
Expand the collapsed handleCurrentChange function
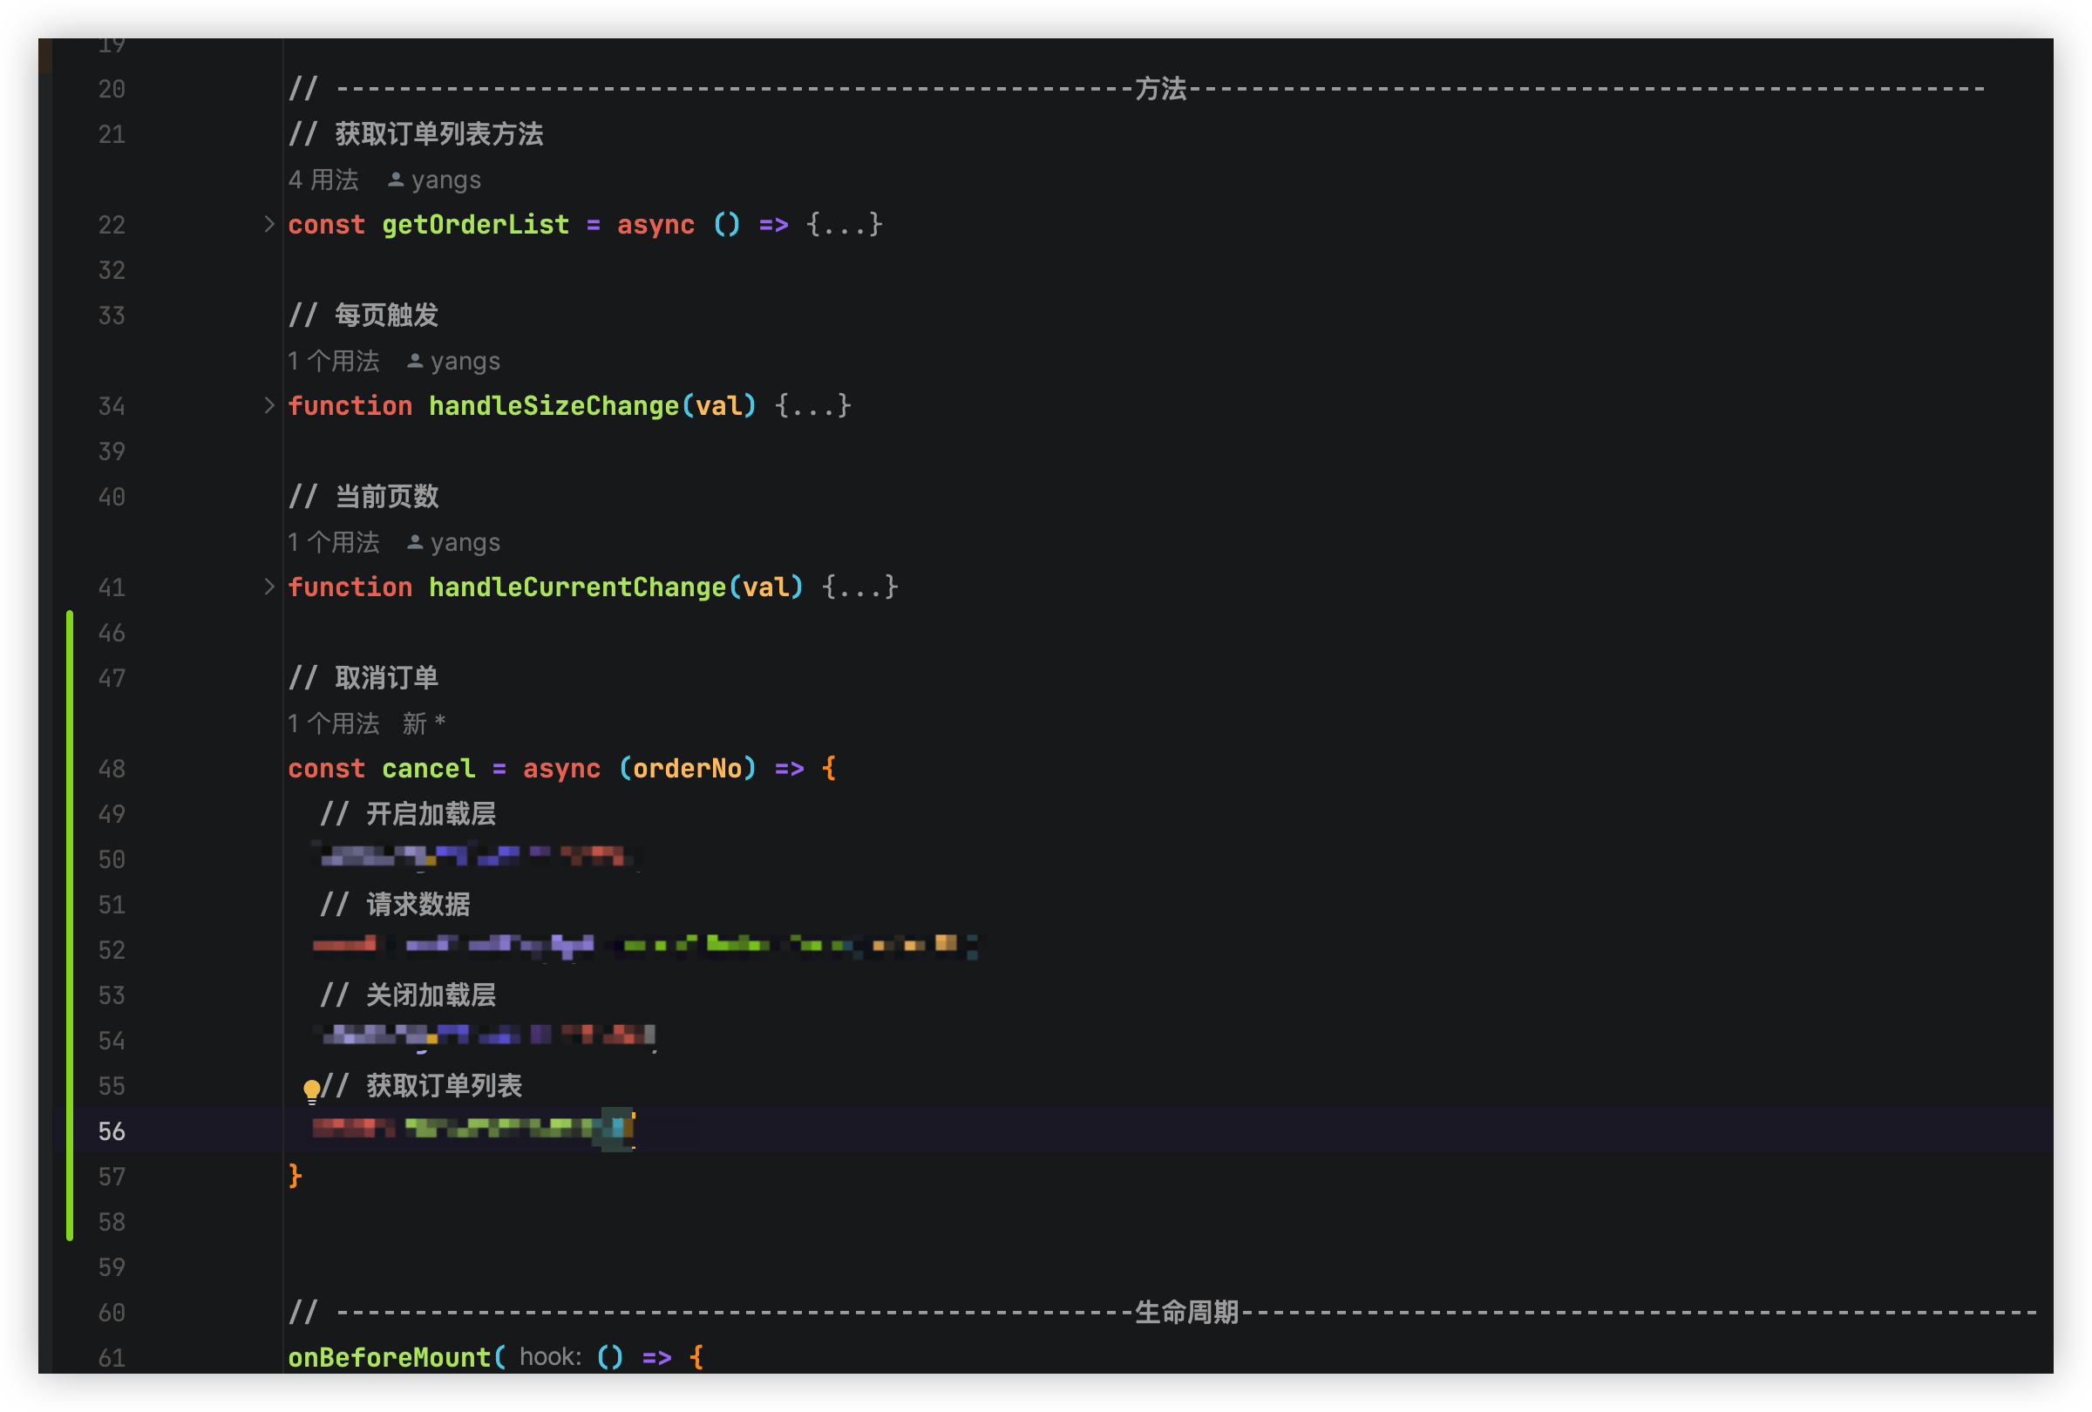pyautogui.click(x=269, y=586)
